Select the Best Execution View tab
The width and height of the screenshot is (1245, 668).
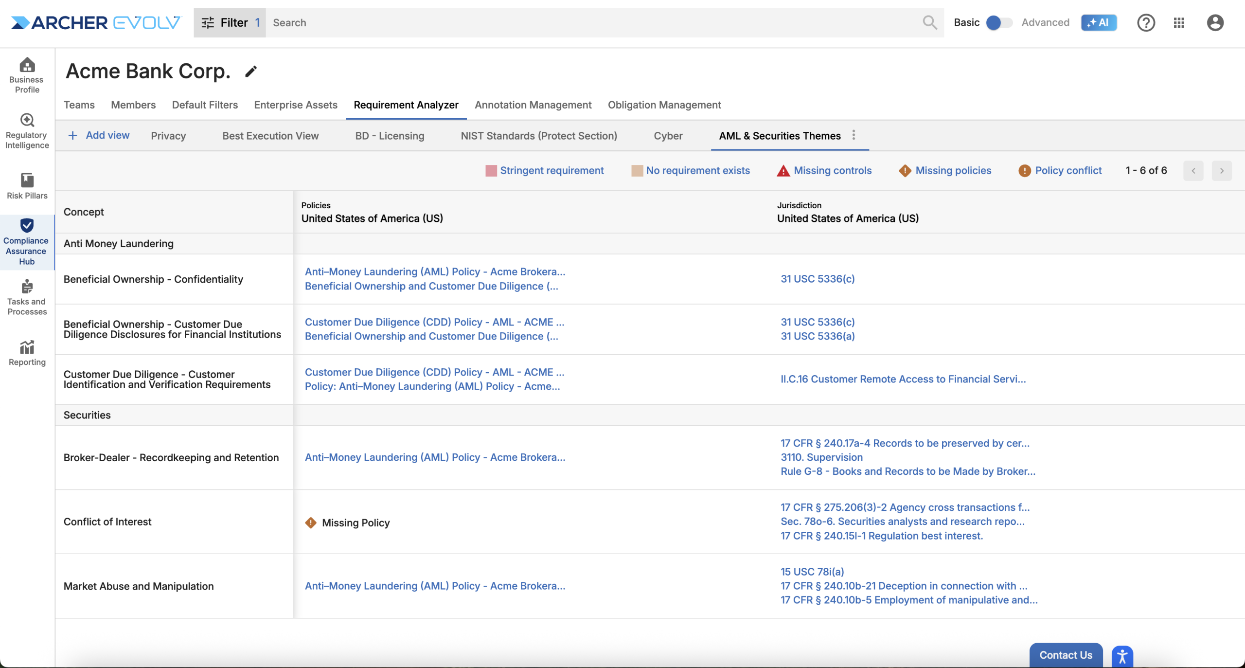click(270, 136)
